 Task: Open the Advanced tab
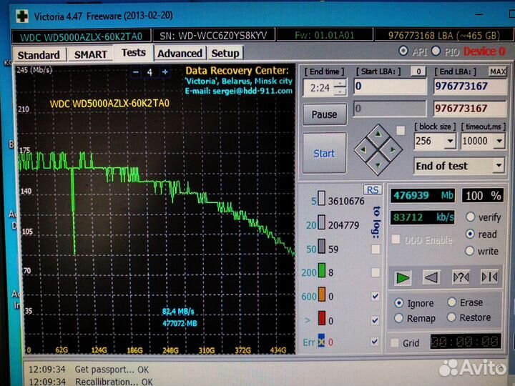click(180, 53)
